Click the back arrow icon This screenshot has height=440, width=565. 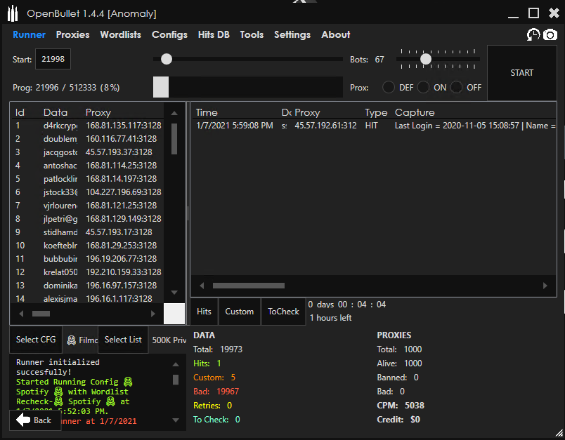(x=22, y=420)
